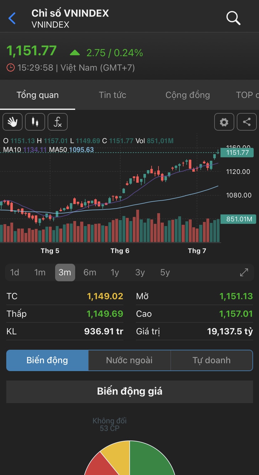Screen dimensions: 259x475
Task: Open the search magnifier icon
Action: pyautogui.click(x=233, y=18)
